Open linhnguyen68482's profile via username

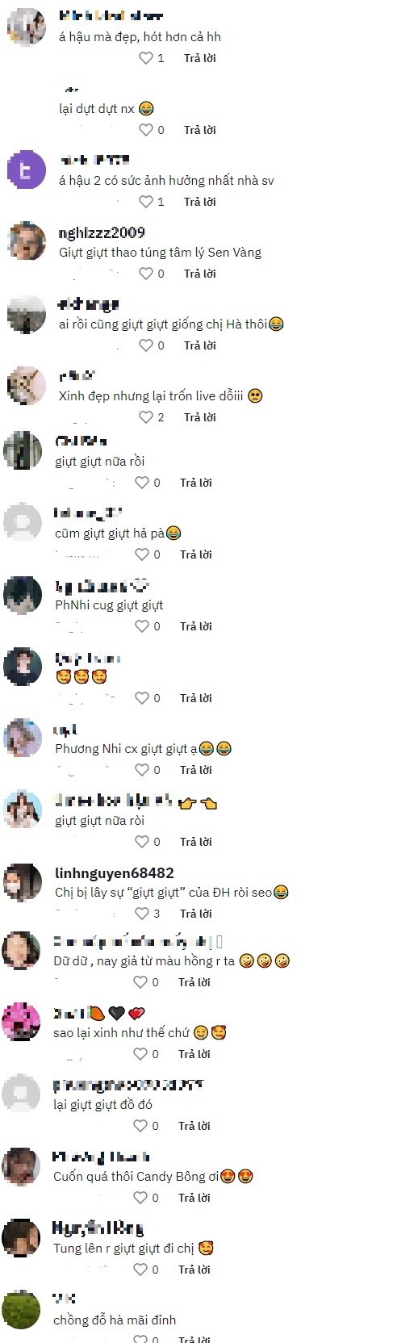(115, 873)
